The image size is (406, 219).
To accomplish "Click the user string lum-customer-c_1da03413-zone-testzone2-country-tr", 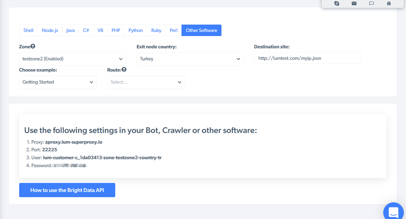I will [102, 158].
